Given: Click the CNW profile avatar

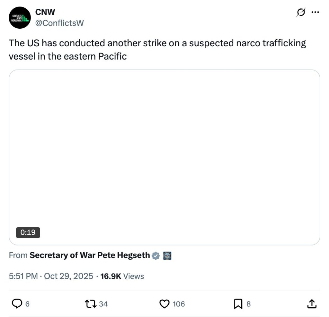Looking at the screenshot, I should pos(20,18).
